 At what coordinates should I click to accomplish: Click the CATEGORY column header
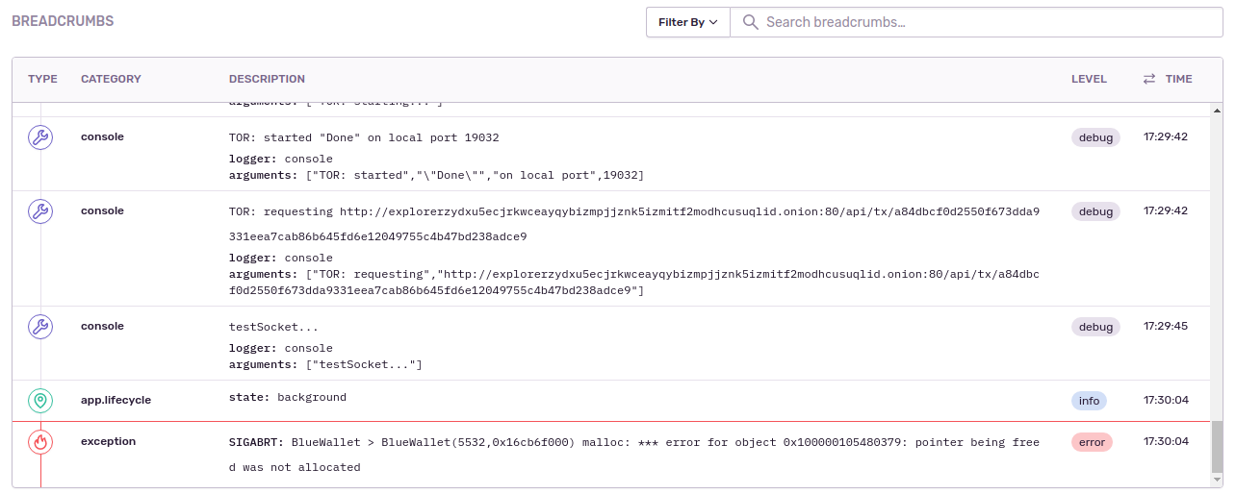[111, 79]
